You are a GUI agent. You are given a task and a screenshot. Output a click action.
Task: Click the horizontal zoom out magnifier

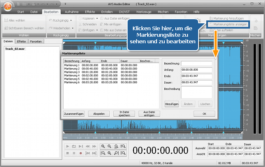[x=110, y=146]
